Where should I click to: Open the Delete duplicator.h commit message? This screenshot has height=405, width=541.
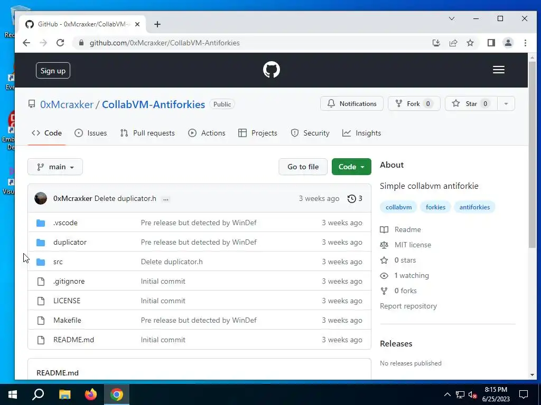coord(125,199)
